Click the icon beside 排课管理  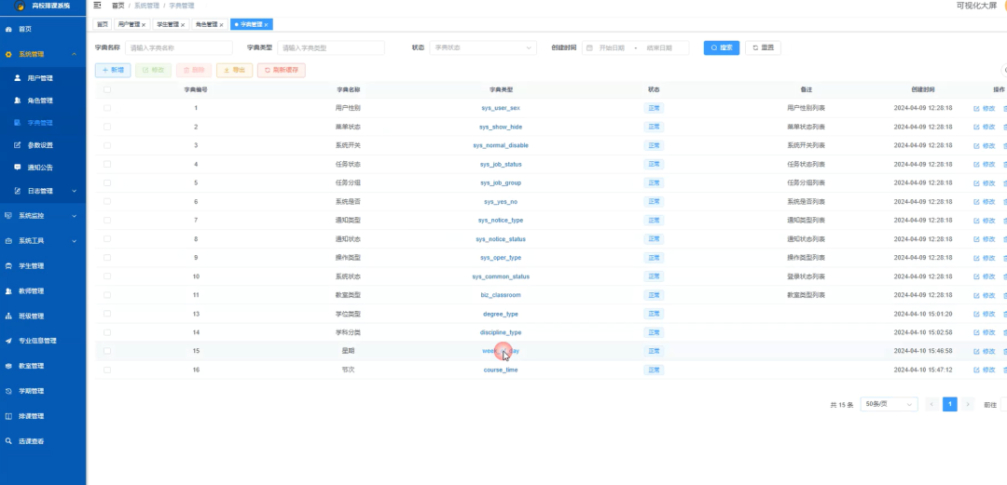pos(8,416)
